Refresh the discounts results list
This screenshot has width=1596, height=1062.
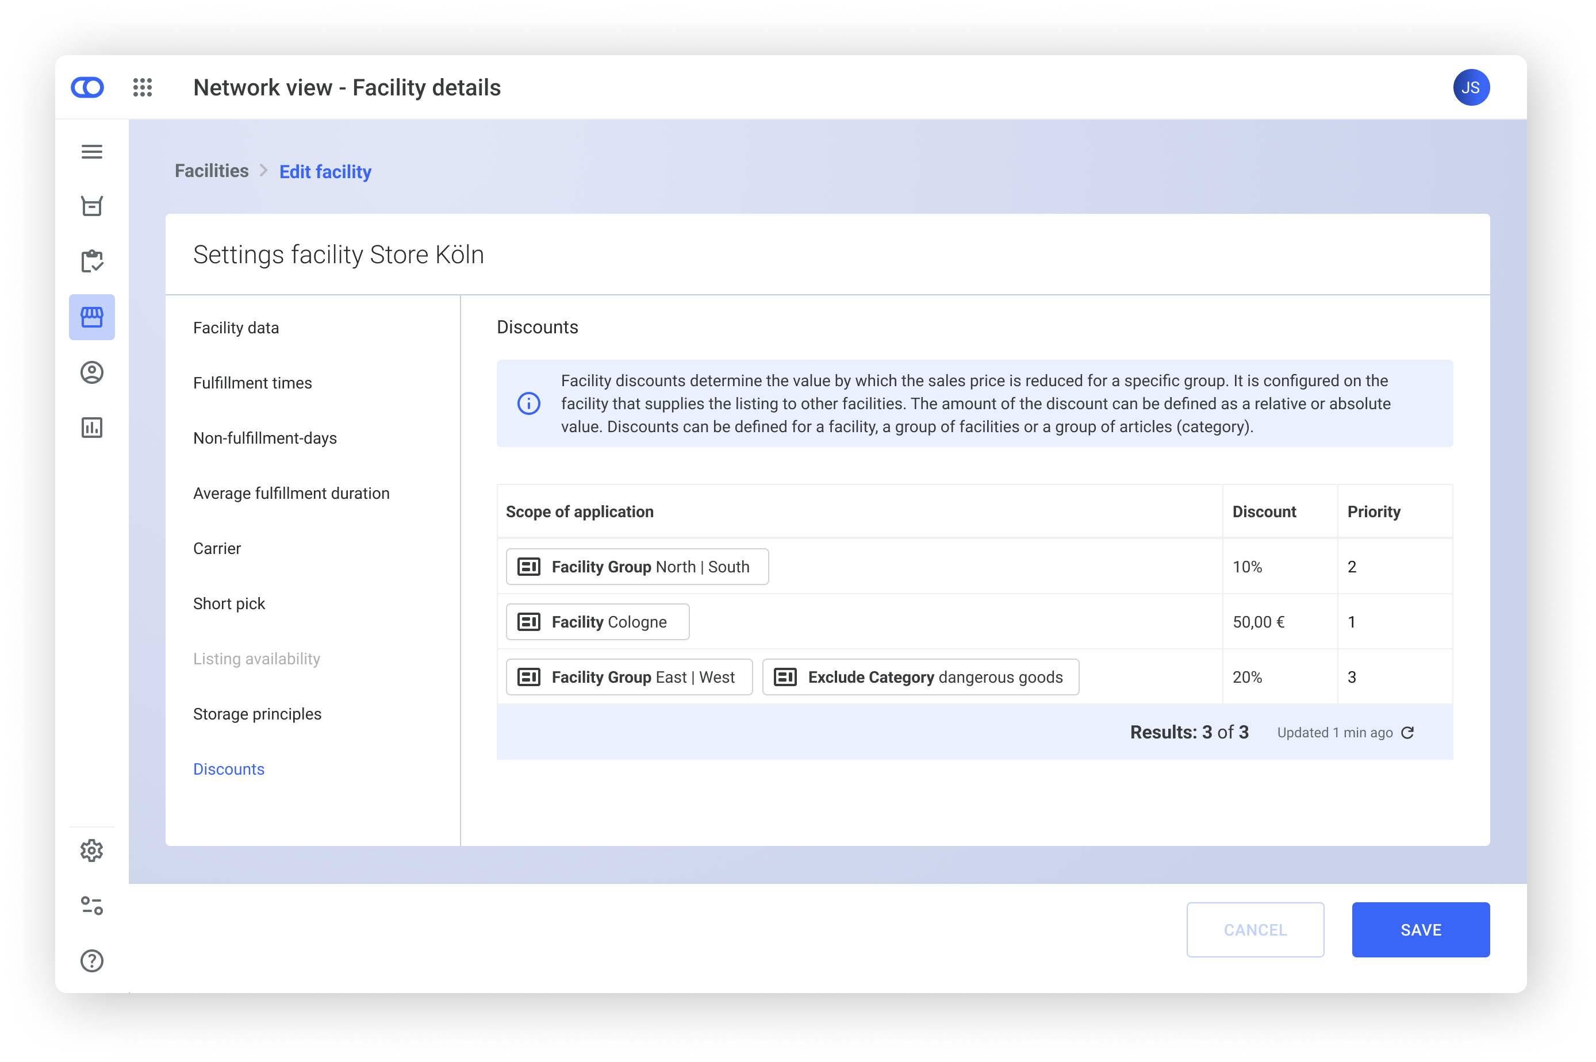click(x=1407, y=733)
